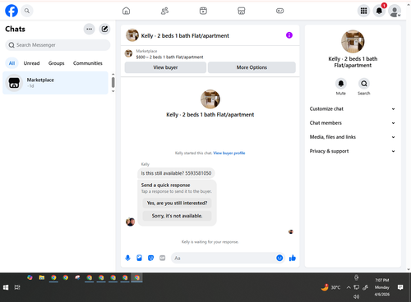
Task: Expand the Chat members section
Action: 353,123
